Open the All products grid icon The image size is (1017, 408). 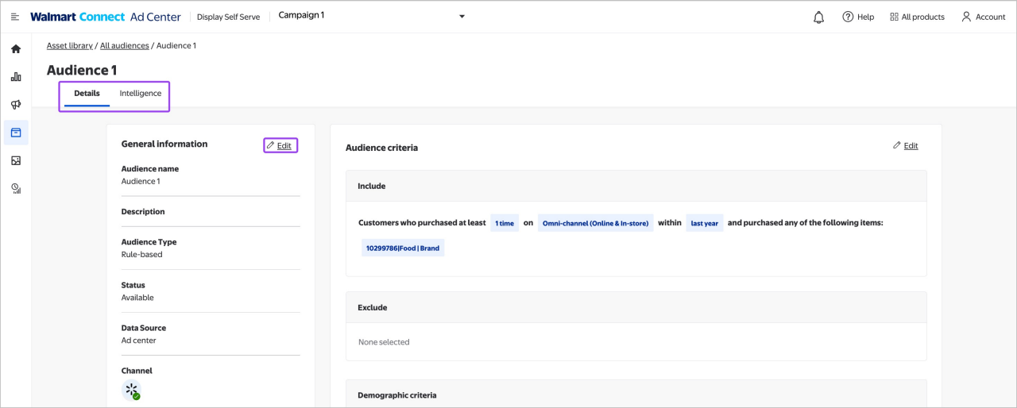[894, 17]
